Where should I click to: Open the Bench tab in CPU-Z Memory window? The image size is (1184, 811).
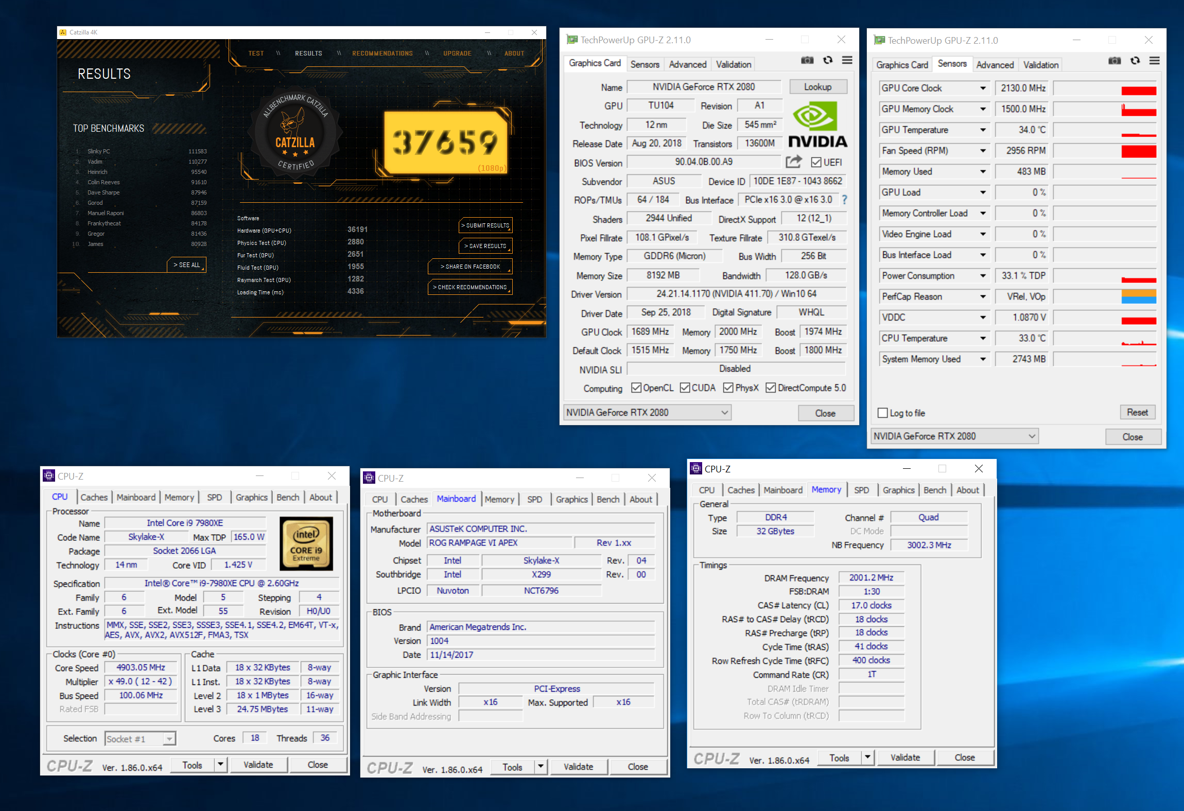tap(935, 490)
